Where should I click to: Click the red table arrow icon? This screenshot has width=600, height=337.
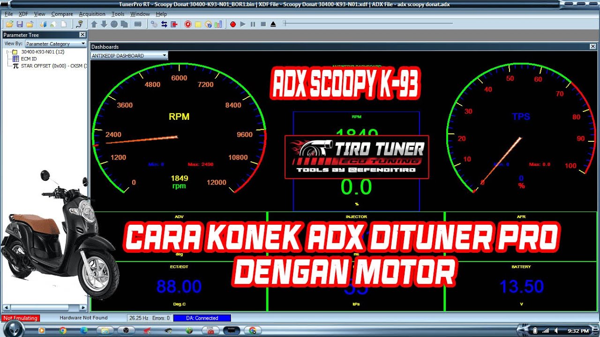[x=174, y=24]
